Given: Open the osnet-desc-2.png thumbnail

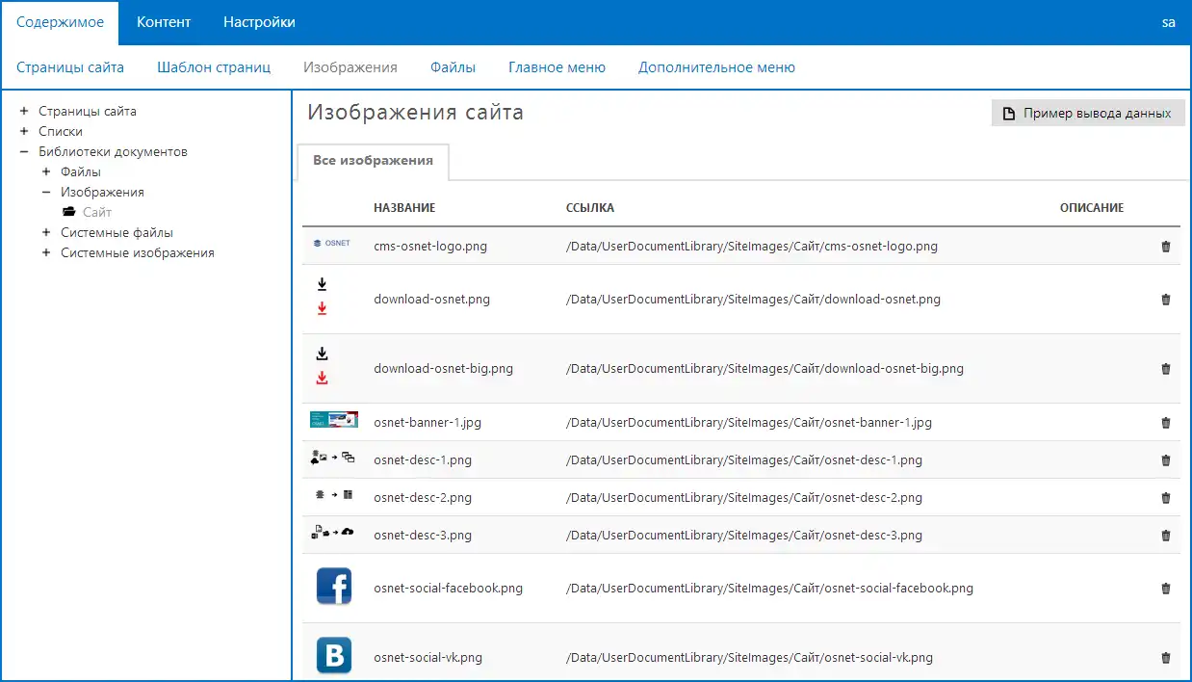Looking at the screenshot, I should (x=334, y=494).
